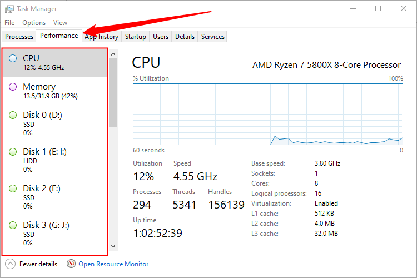
Task: Switch to the Startup tab
Action: pos(136,37)
